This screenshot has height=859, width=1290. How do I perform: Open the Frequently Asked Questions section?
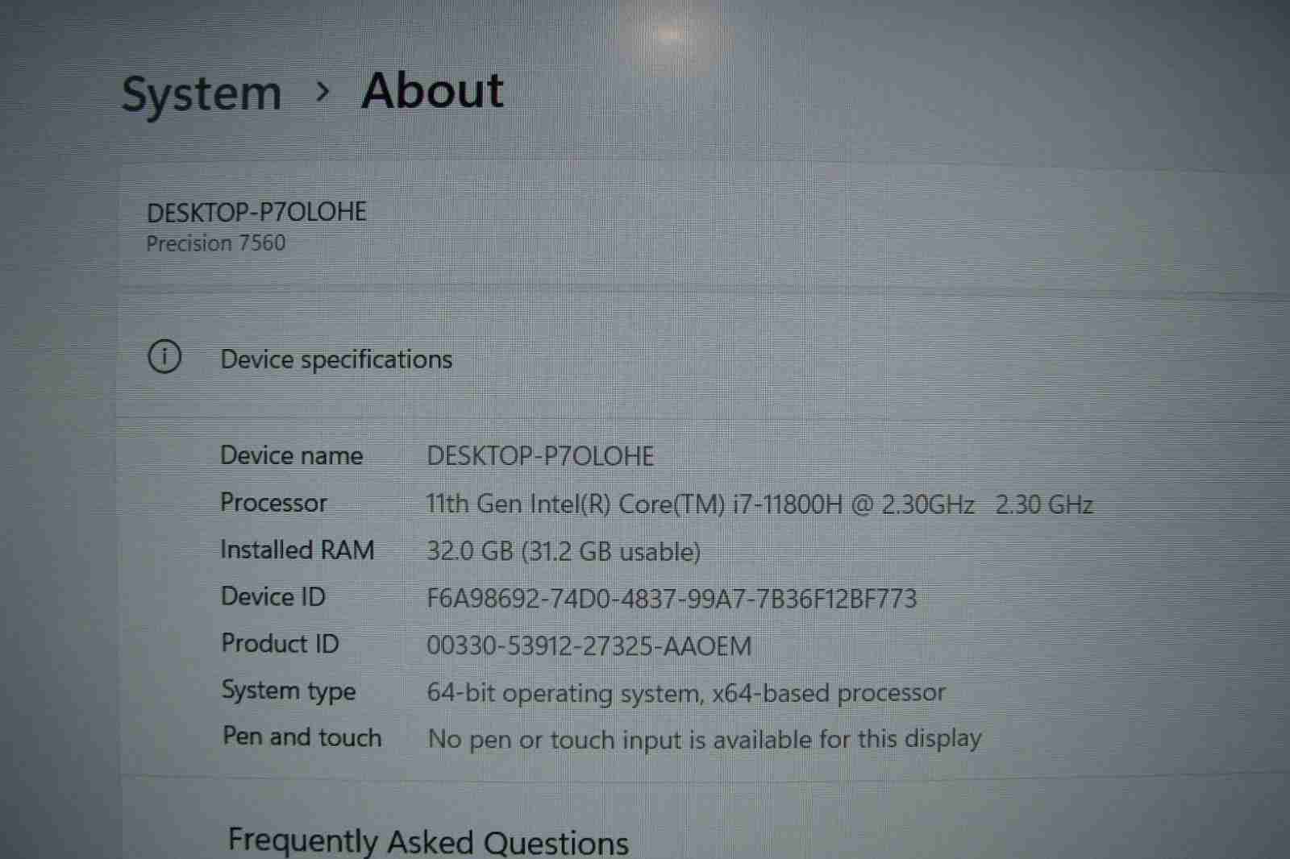click(x=427, y=840)
